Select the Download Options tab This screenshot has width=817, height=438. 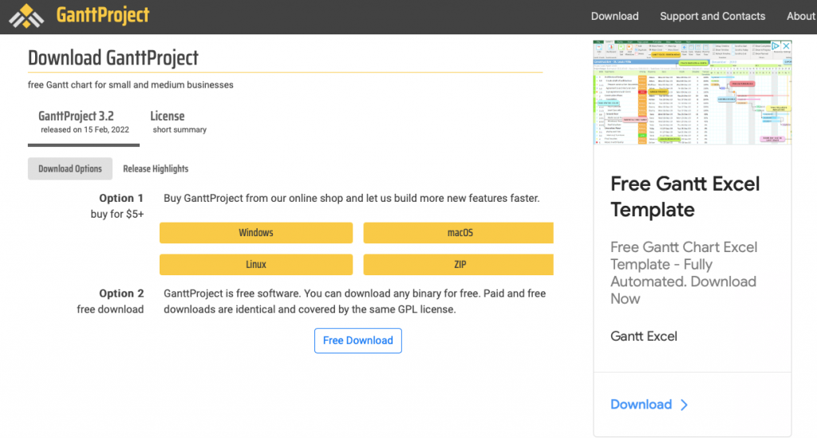(x=70, y=168)
